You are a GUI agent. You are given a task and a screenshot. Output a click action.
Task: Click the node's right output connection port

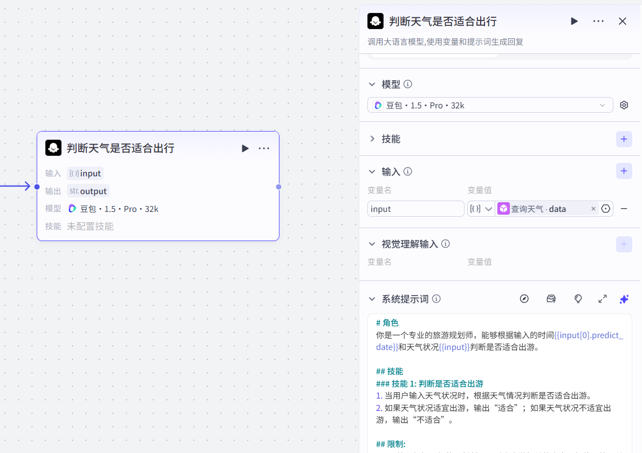pos(279,187)
